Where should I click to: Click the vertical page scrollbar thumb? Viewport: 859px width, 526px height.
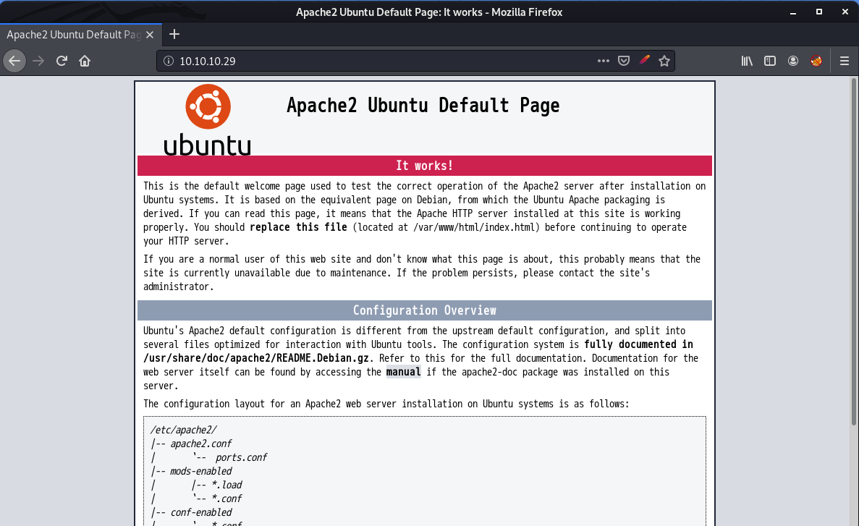point(853,252)
